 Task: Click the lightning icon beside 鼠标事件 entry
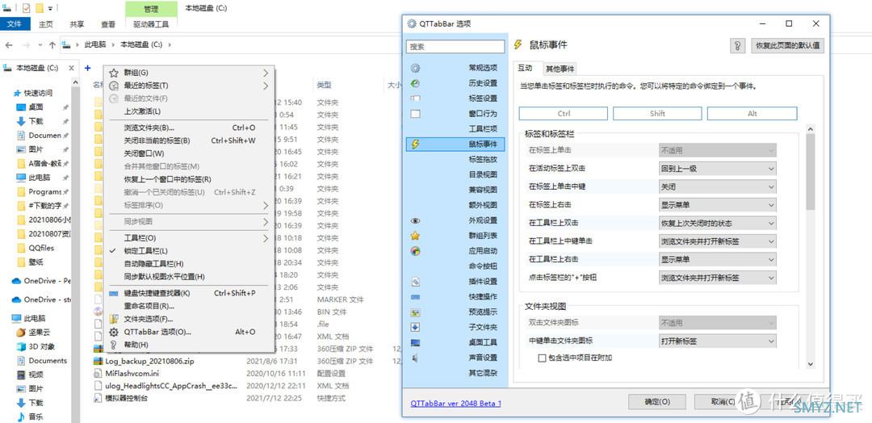point(415,144)
